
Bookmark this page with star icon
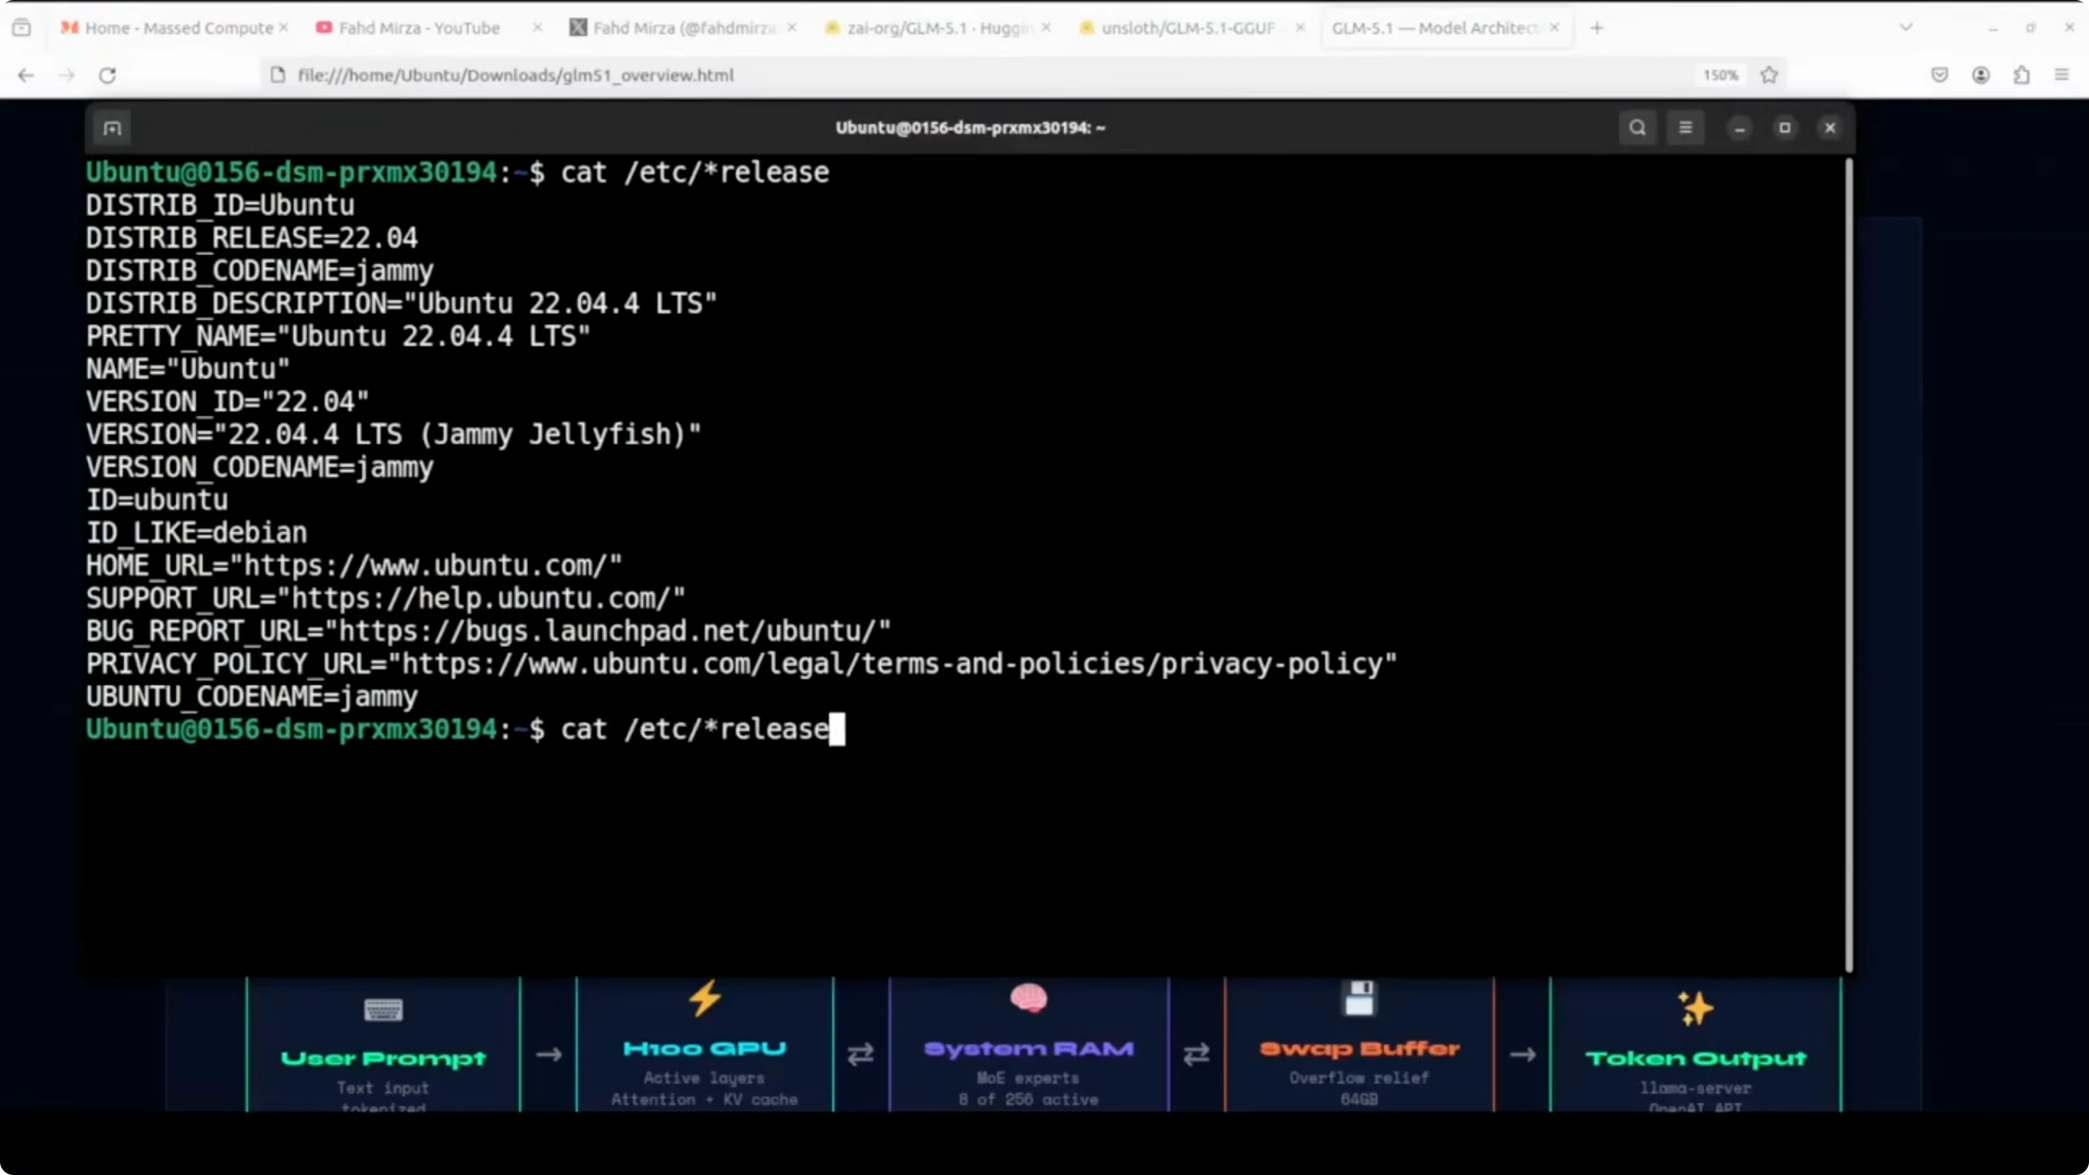point(1769,75)
